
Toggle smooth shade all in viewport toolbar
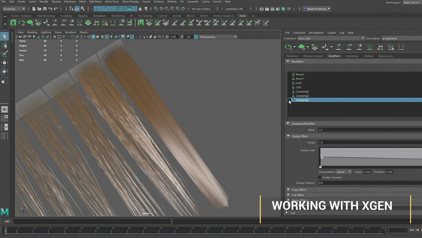coord(93,37)
